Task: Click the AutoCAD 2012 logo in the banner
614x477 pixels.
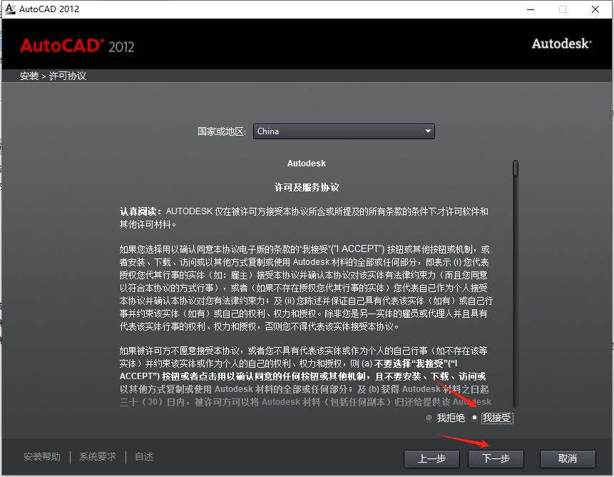Action: pos(75,44)
